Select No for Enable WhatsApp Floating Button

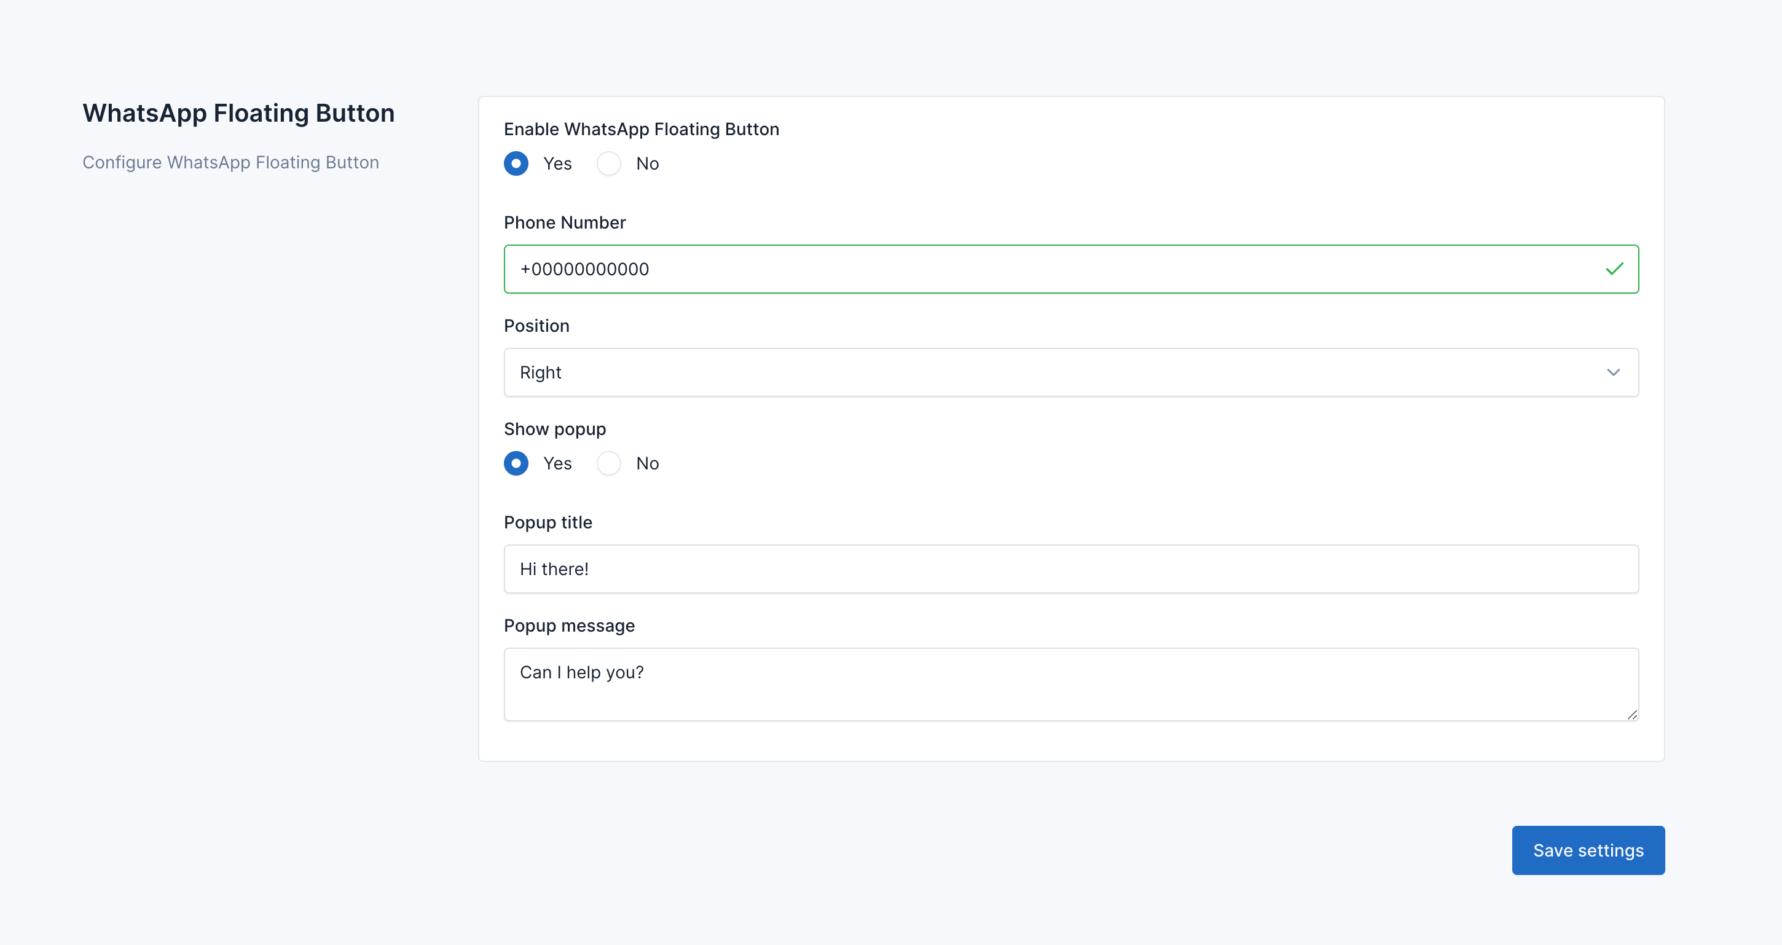tap(609, 164)
